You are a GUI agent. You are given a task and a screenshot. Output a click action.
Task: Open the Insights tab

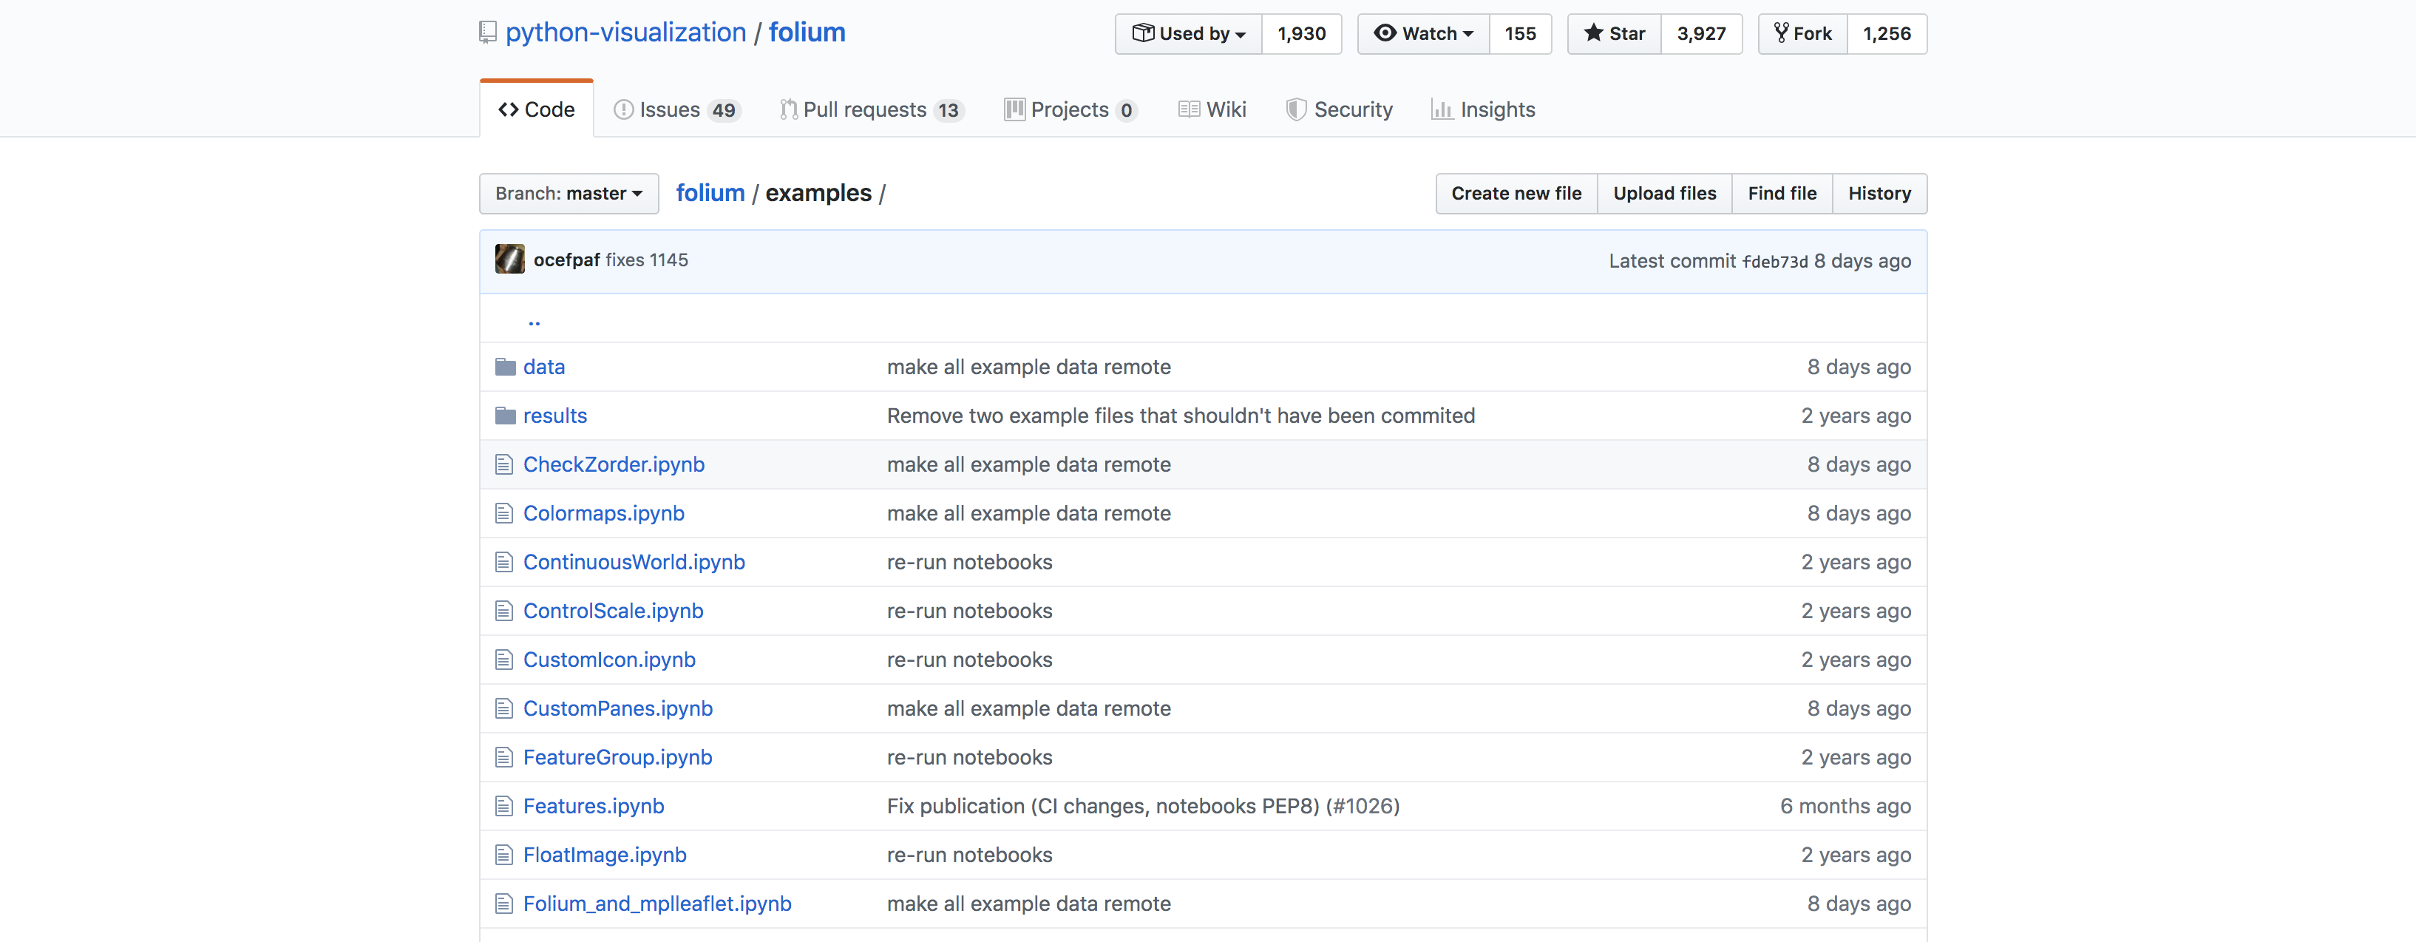click(1484, 109)
